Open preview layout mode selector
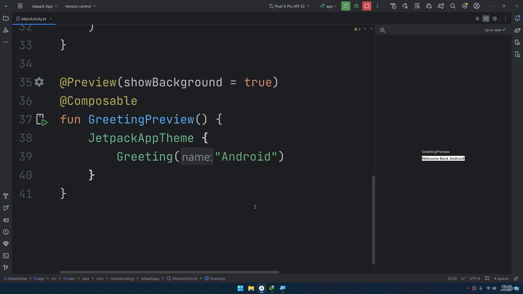This screenshot has height=294, width=523. coord(382,30)
